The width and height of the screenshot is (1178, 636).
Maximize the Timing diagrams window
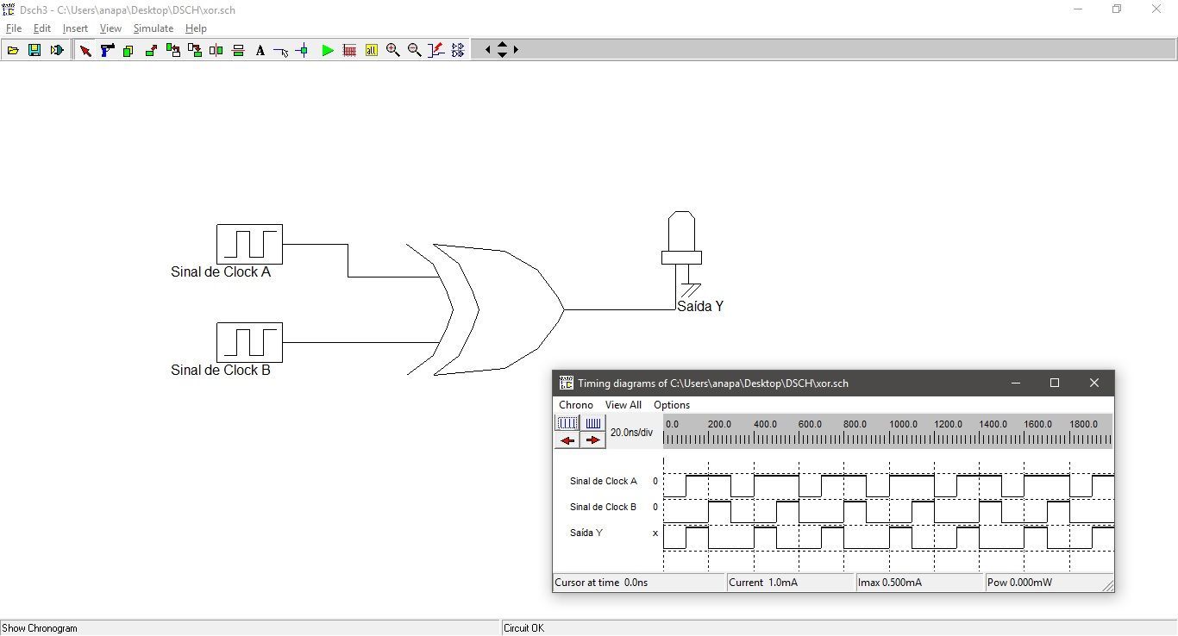point(1054,383)
